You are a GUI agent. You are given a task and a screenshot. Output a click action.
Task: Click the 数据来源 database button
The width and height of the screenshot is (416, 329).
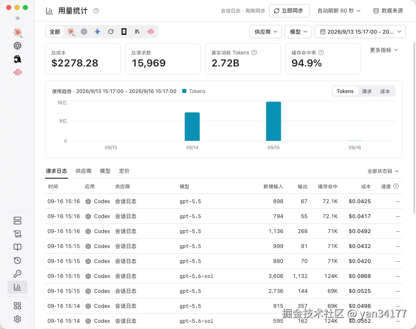point(388,11)
